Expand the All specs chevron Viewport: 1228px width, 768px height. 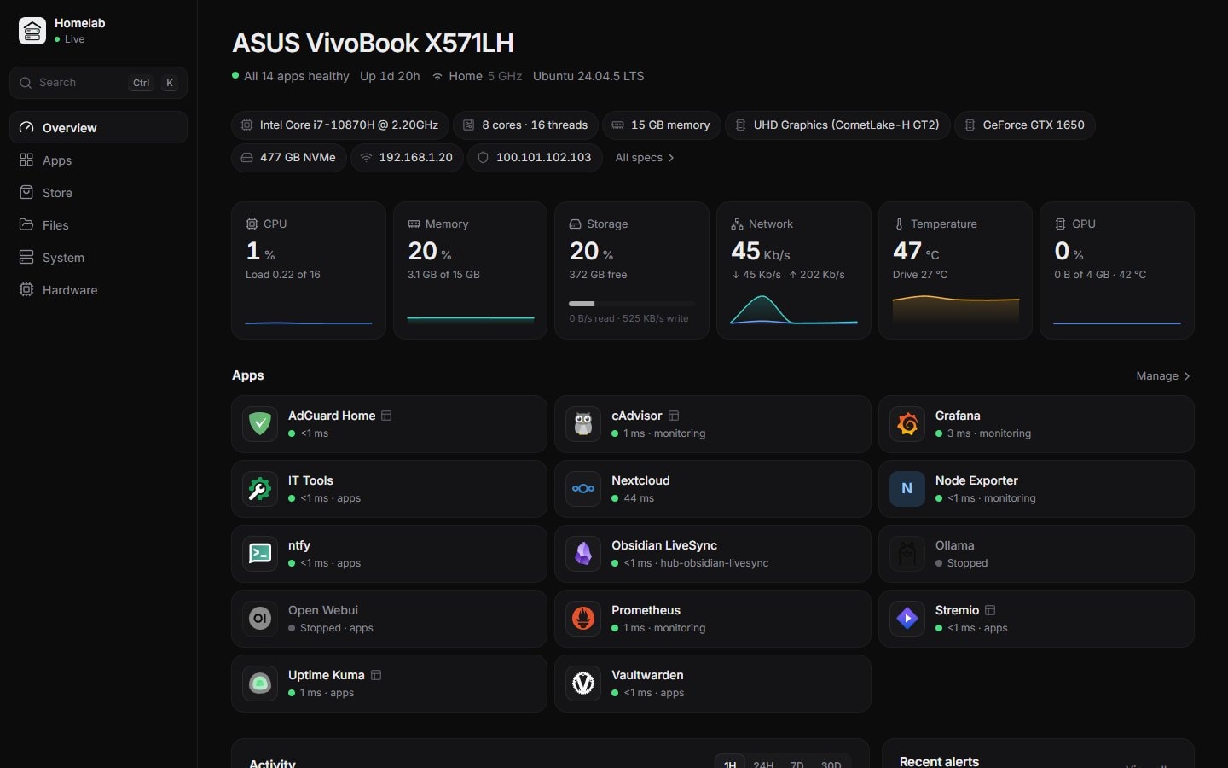pos(671,158)
